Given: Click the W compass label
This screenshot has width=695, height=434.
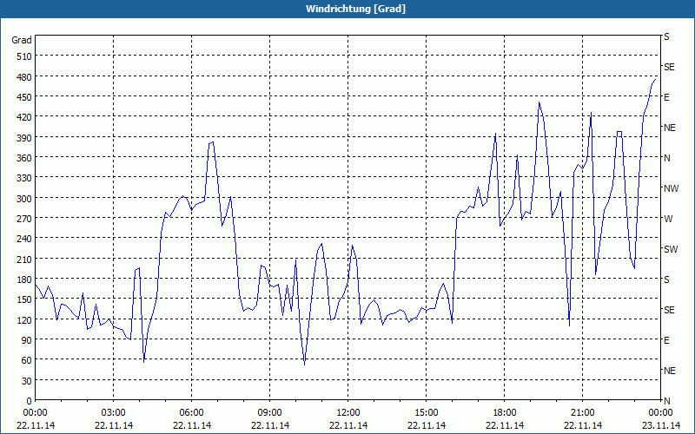Looking at the screenshot, I should [x=668, y=219].
